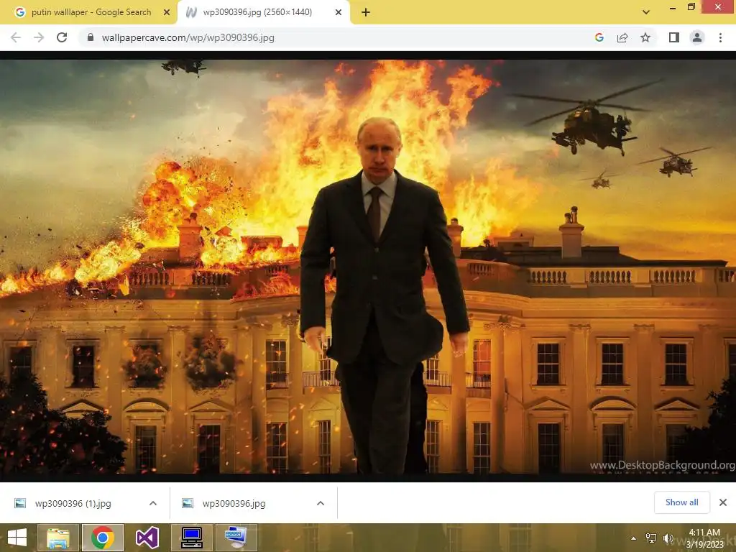Open Chrome three-dot menu
Screen dimensions: 736x552
click(x=720, y=37)
